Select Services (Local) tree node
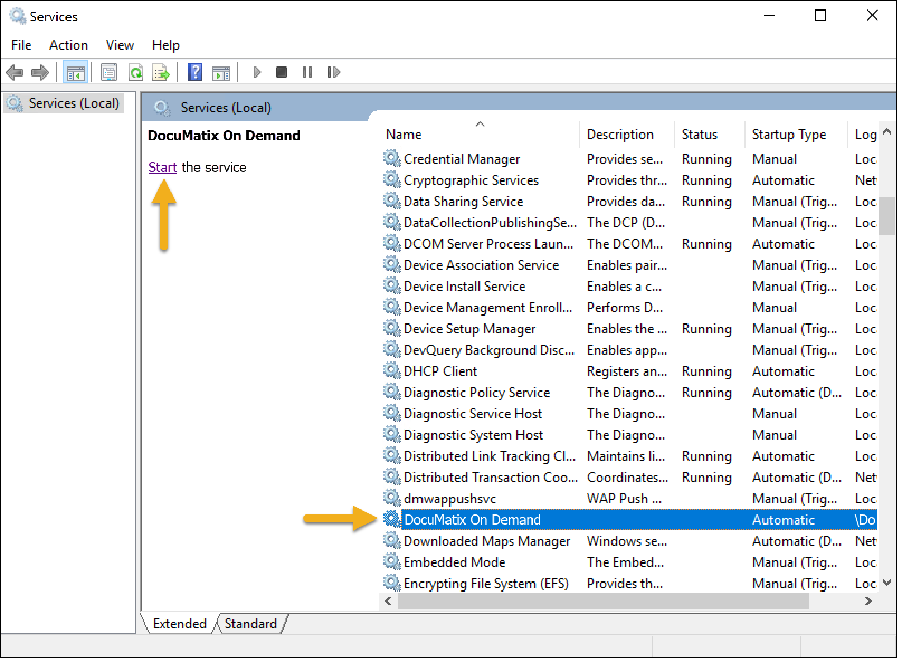The image size is (897, 658). tap(63, 103)
